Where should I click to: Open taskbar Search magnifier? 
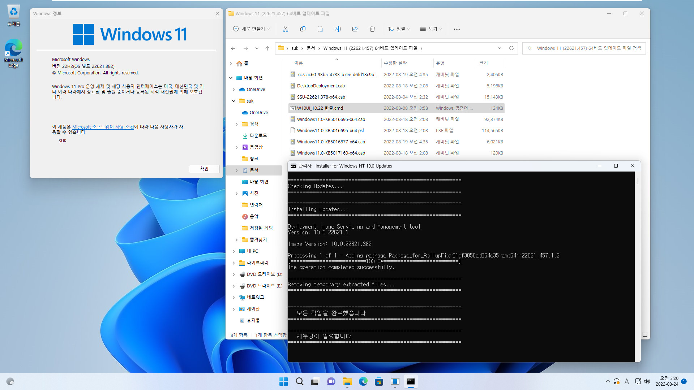[x=299, y=381]
